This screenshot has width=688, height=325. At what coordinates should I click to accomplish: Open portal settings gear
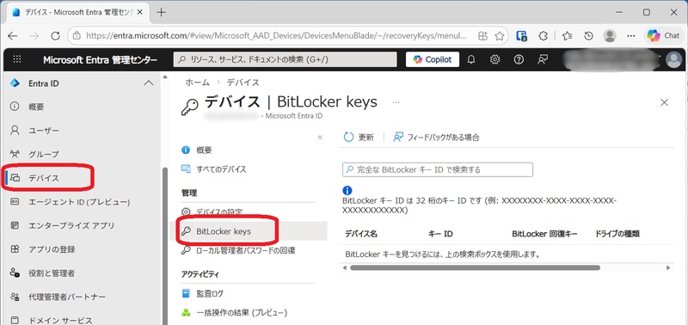pyautogui.click(x=495, y=59)
